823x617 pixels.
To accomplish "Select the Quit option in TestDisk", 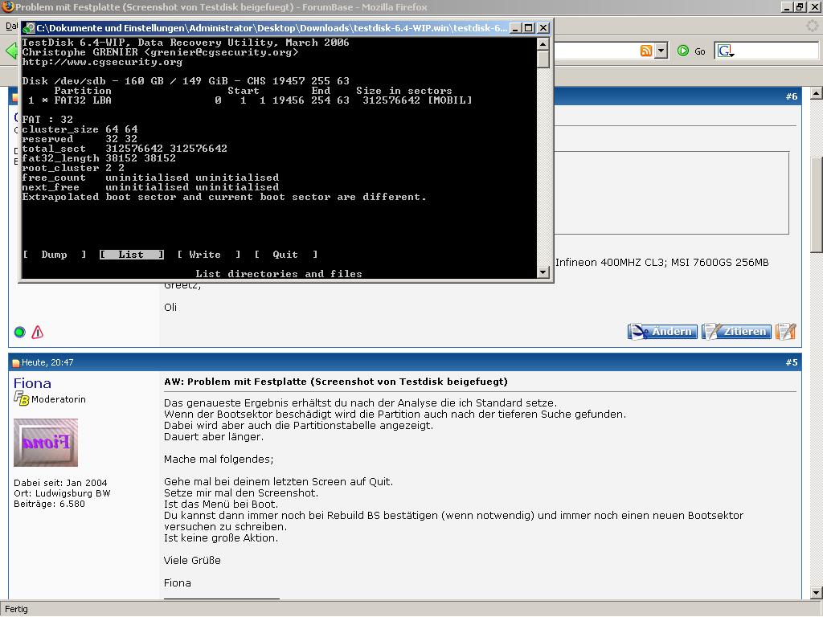I will (285, 255).
